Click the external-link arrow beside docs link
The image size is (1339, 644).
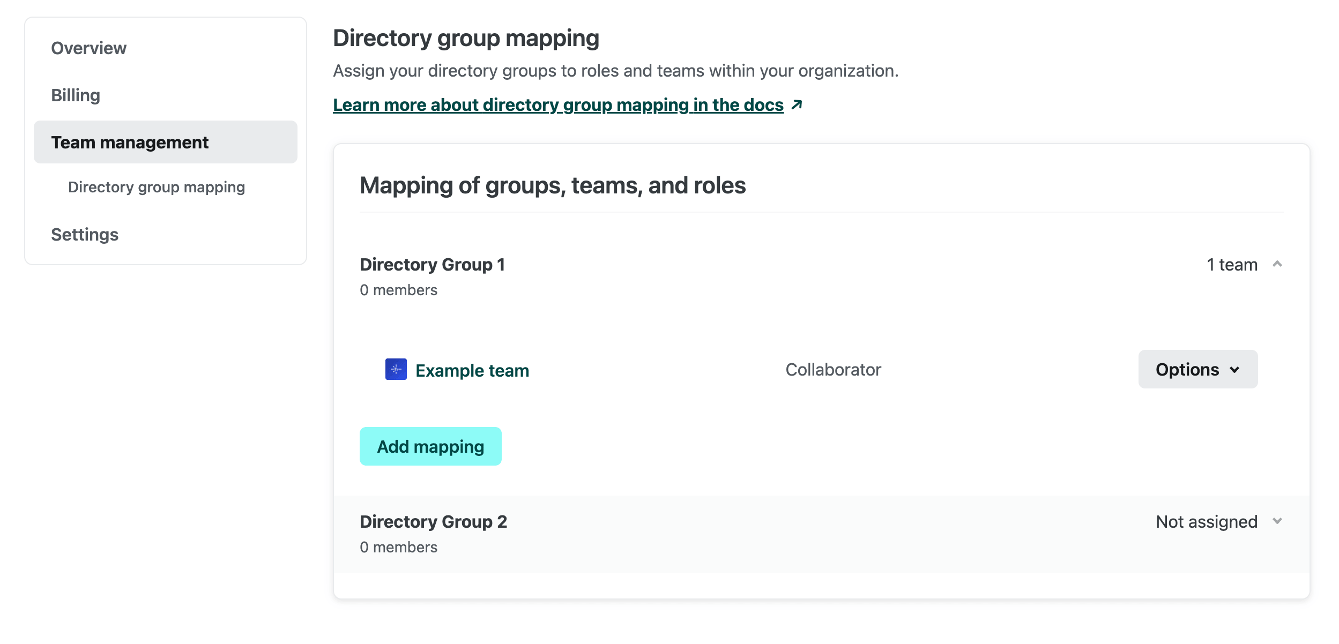(x=797, y=104)
